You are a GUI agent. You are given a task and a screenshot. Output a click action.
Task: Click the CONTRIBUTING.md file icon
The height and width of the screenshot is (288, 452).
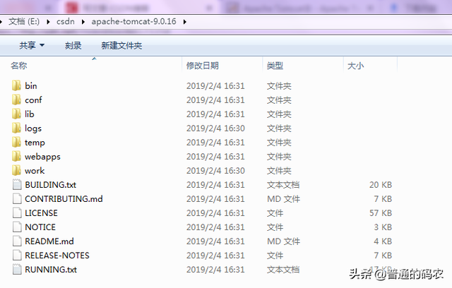17,198
